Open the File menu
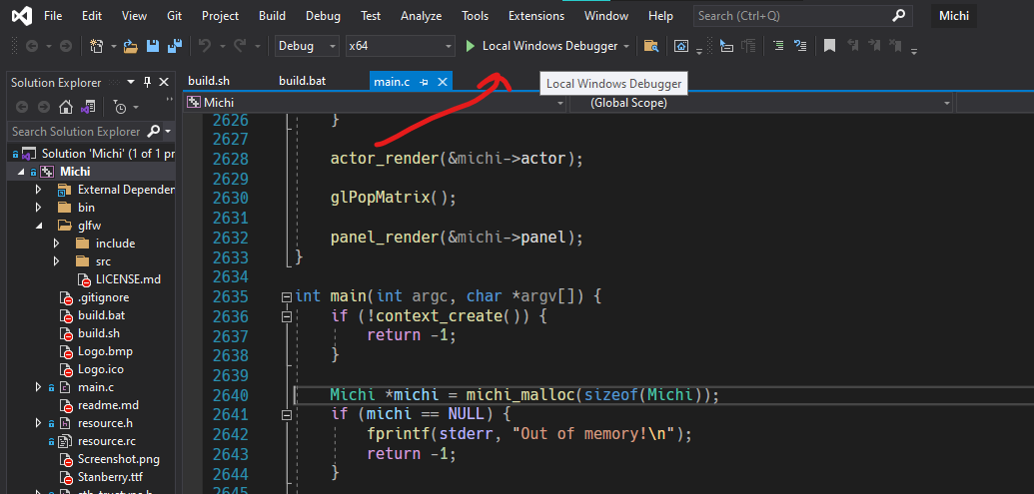 [x=53, y=16]
